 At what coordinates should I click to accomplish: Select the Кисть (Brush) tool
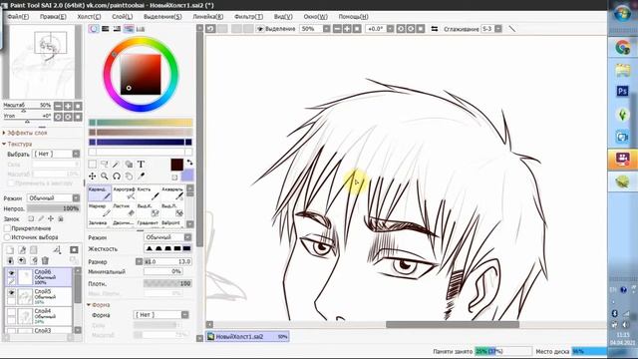point(148,193)
